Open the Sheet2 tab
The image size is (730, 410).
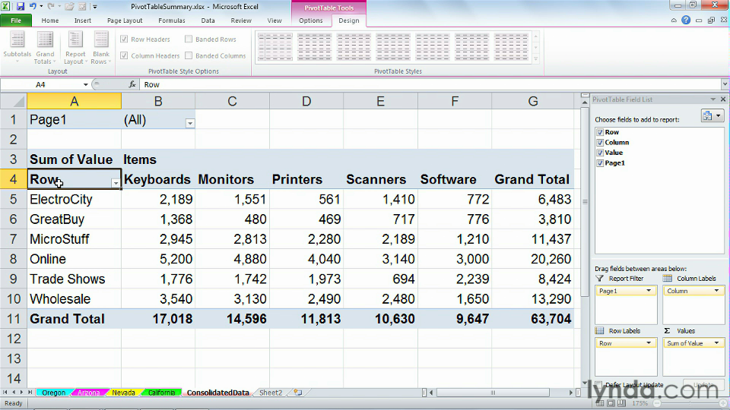[271, 393]
